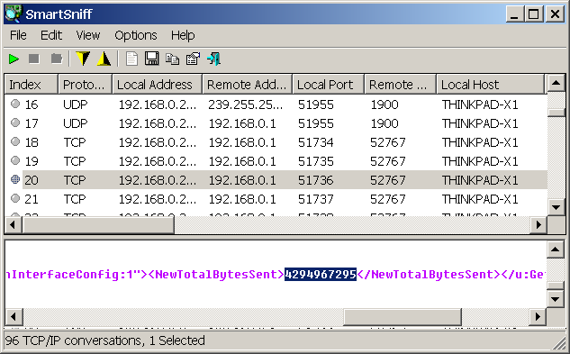570x354 pixels.
Task: Select row 16 remote address 239.255.25...
Action: coord(245,104)
